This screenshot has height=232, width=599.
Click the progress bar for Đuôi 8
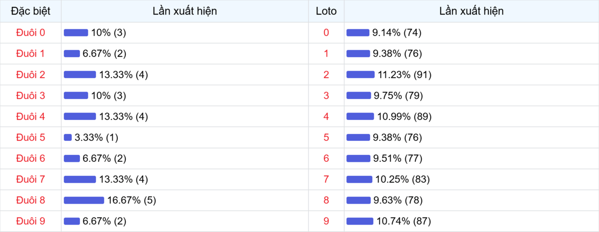point(84,200)
